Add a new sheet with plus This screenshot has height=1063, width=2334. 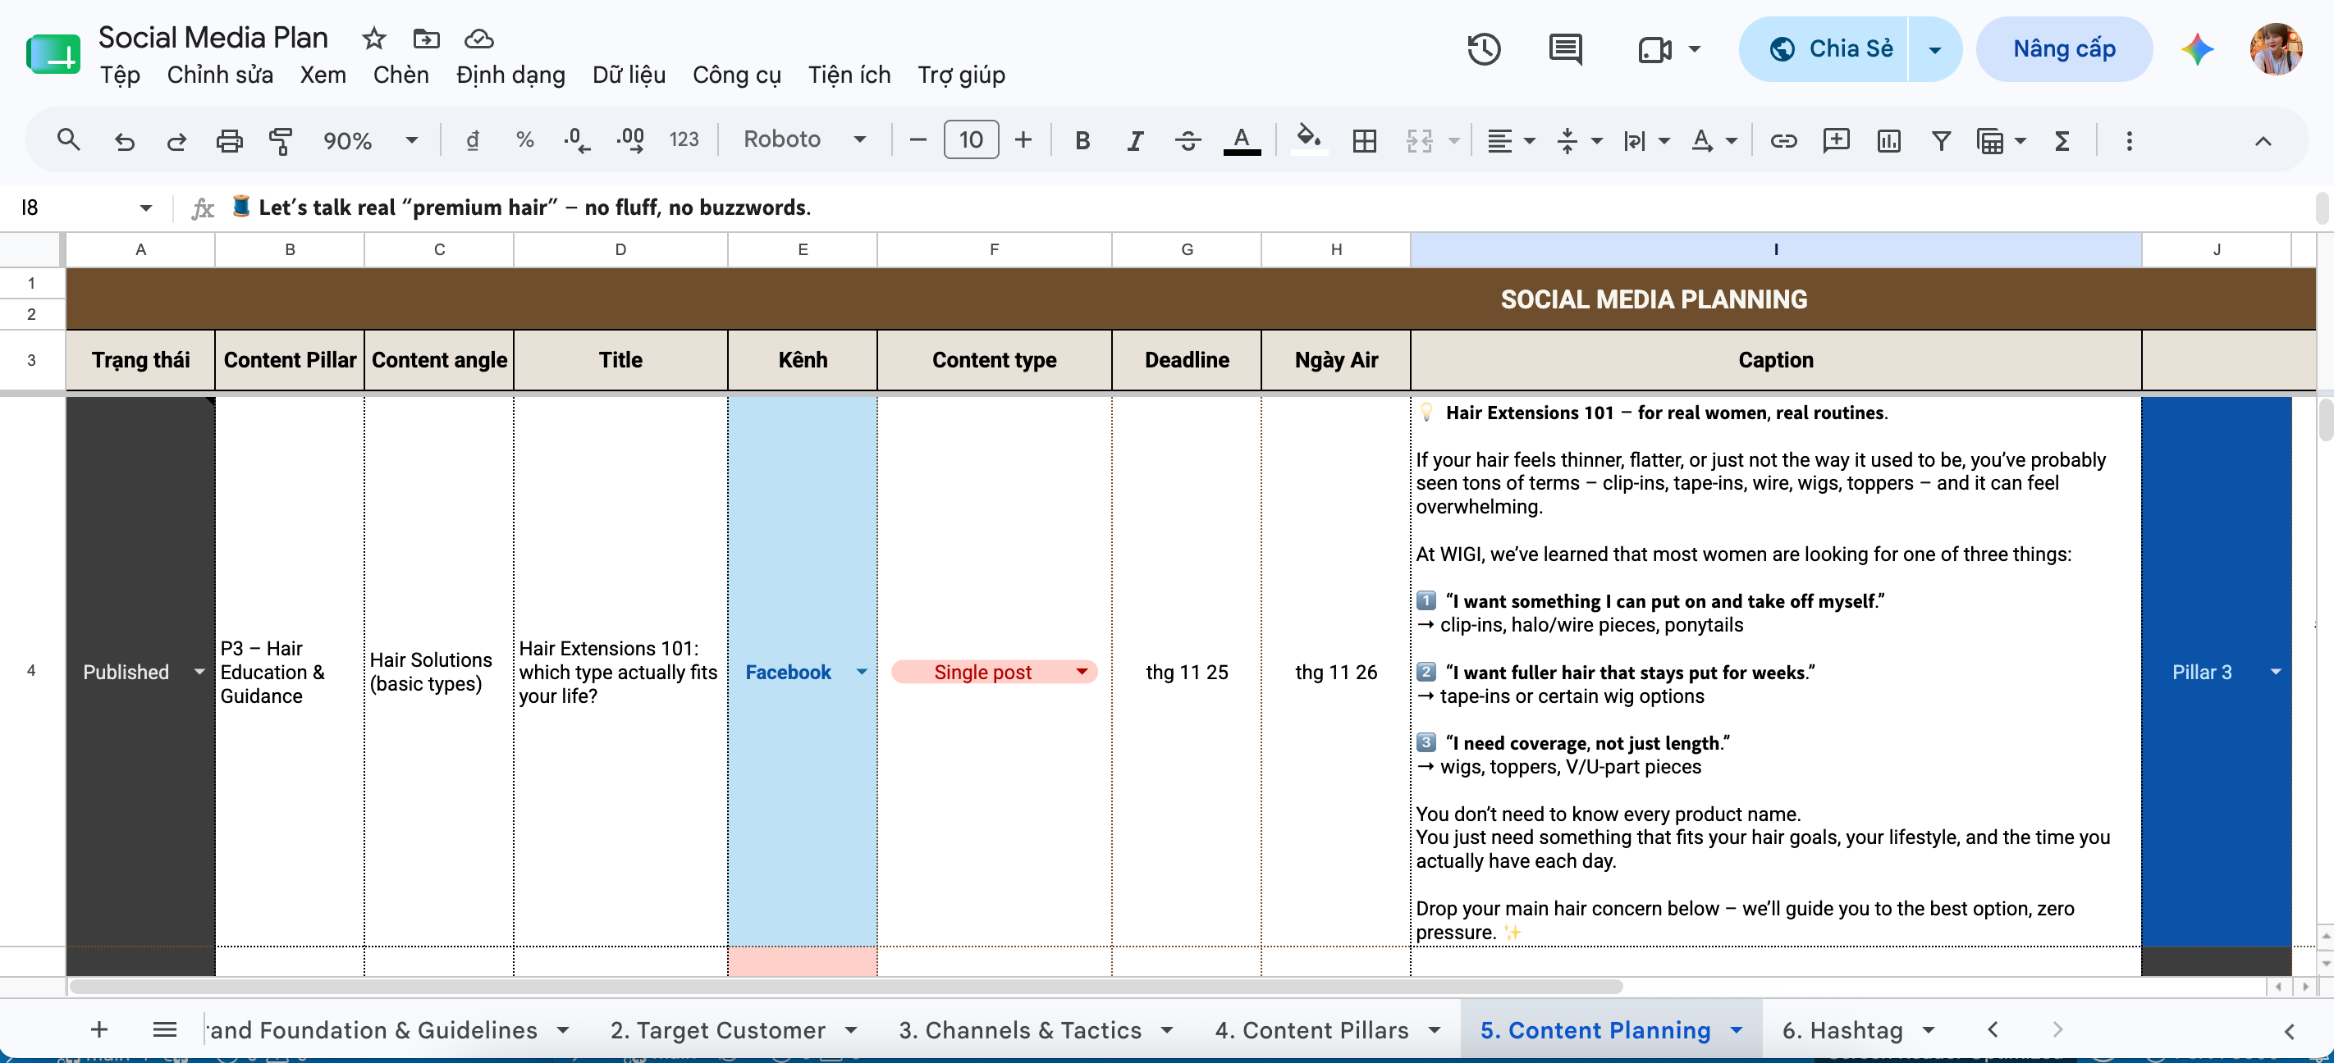(99, 1029)
